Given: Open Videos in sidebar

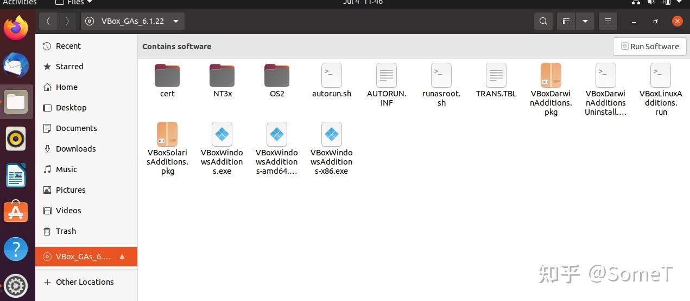Looking at the screenshot, I should tap(86, 211).
